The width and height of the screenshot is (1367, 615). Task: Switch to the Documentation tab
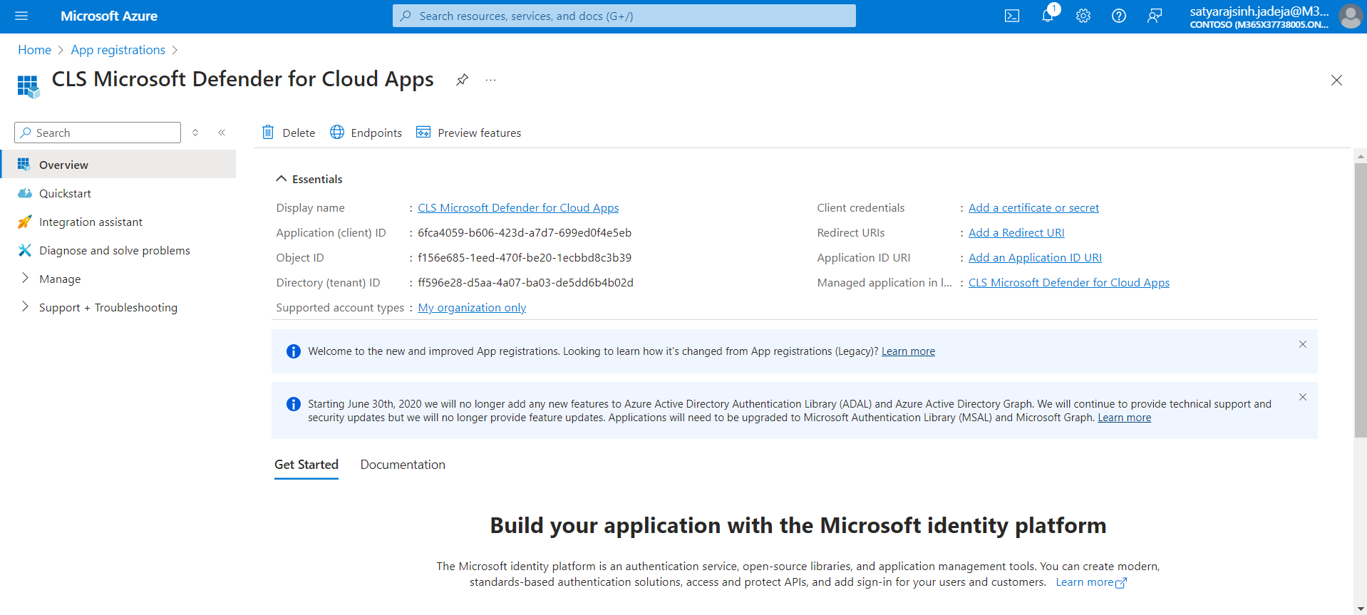pyautogui.click(x=403, y=465)
